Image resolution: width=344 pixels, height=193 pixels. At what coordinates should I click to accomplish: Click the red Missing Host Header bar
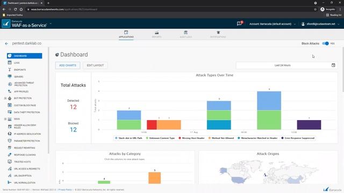coord(152,125)
